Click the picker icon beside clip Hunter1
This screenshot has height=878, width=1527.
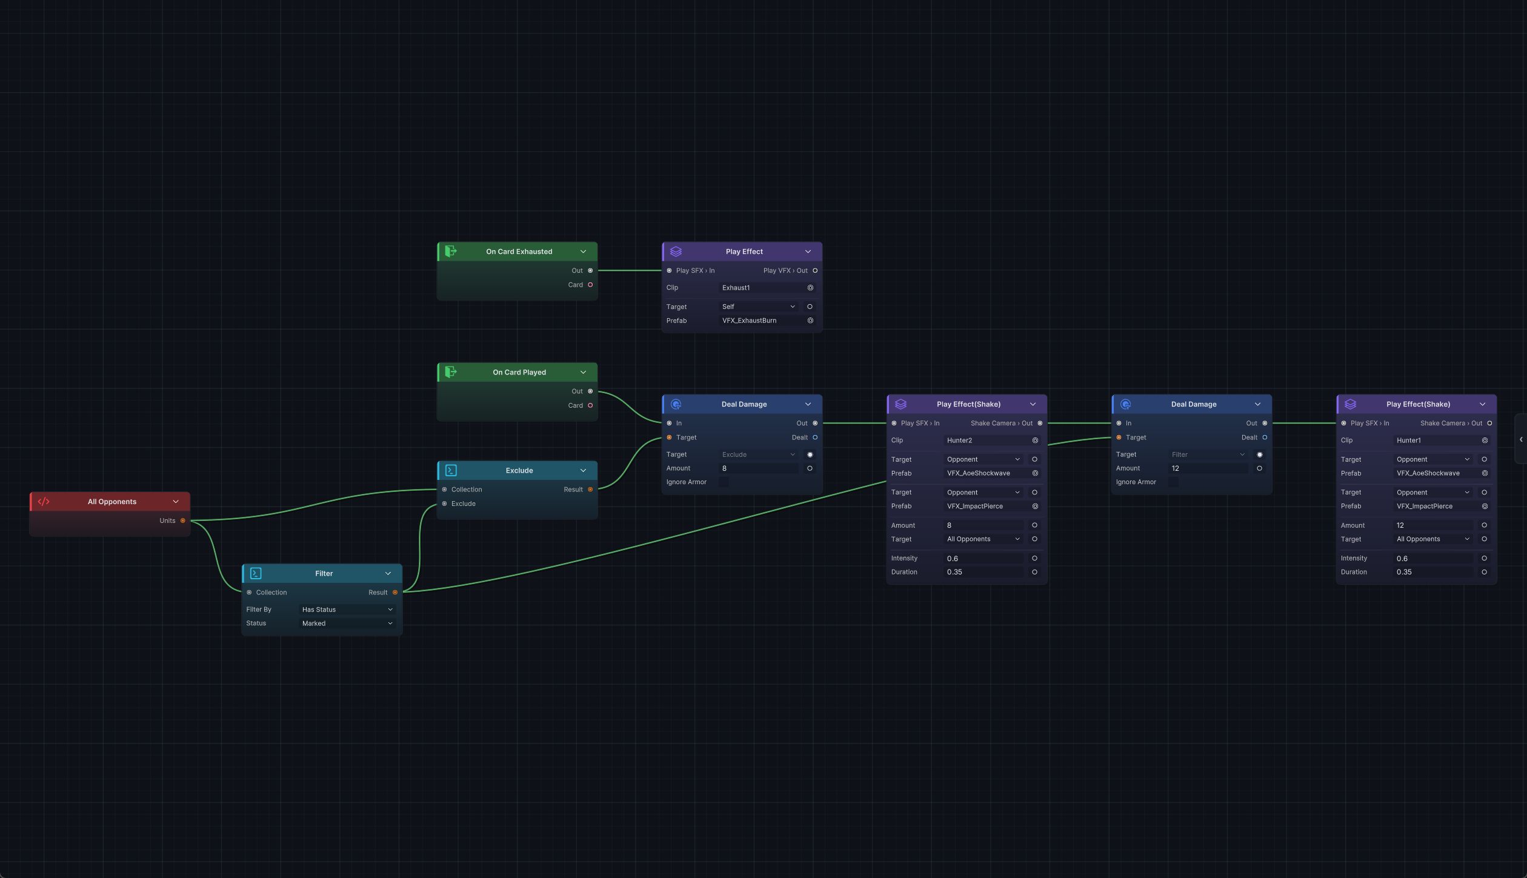pyautogui.click(x=1485, y=441)
